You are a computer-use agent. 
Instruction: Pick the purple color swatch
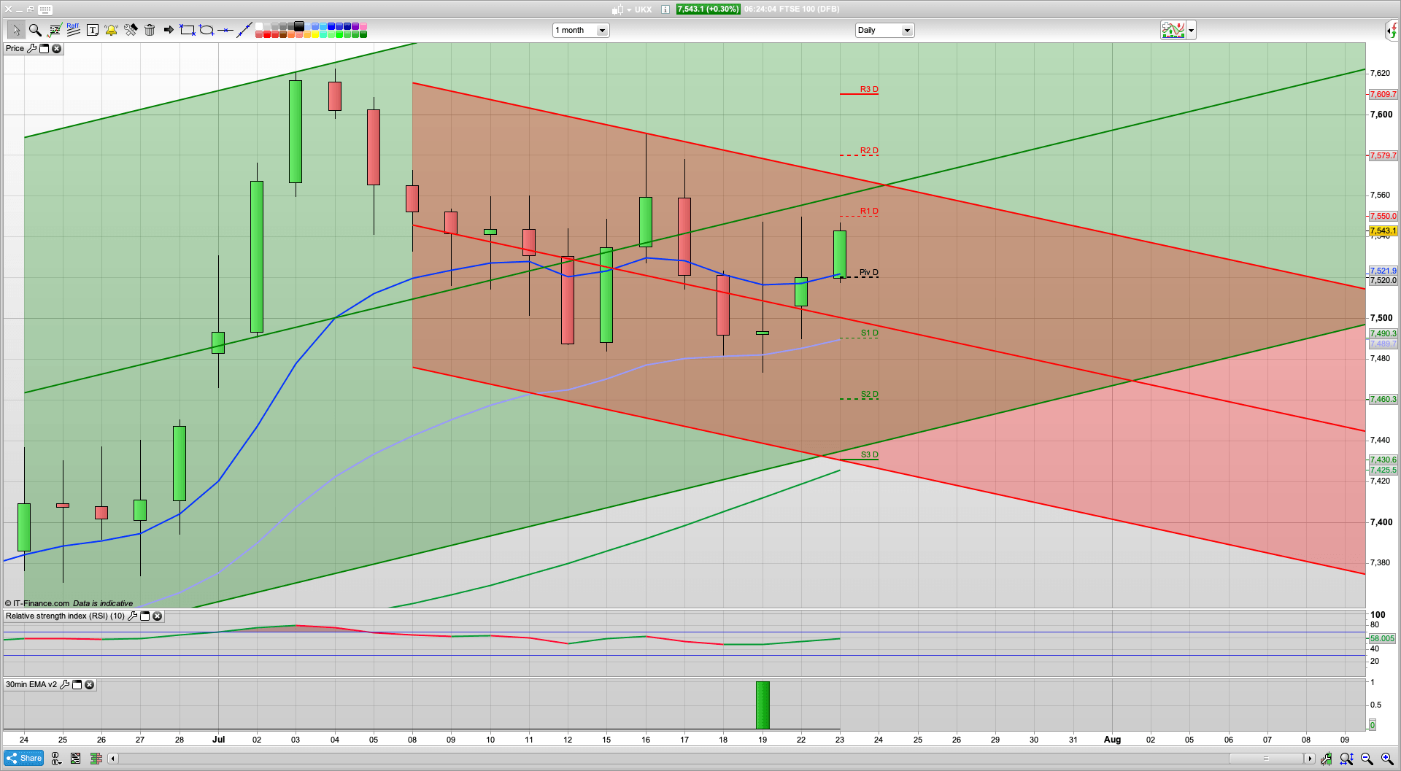[x=355, y=26]
